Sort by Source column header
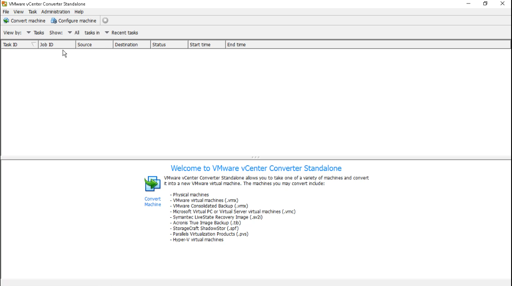 point(94,45)
